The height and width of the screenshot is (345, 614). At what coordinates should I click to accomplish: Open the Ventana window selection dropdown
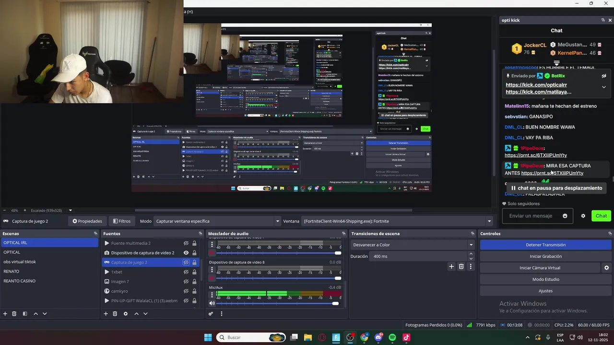click(398, 221)
